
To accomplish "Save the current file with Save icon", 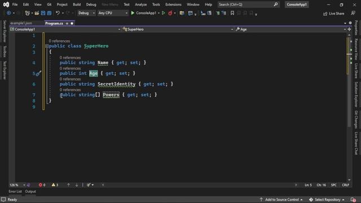I will click(43, 13).
